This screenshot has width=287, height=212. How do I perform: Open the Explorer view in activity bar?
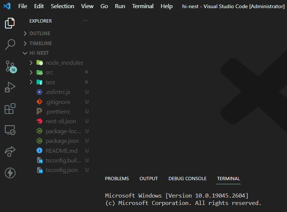(x=10, y=23)
